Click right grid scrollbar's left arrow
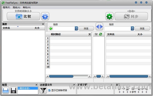Screen dimensions: 153x96 pyautogui.click(x=108, y=76)
